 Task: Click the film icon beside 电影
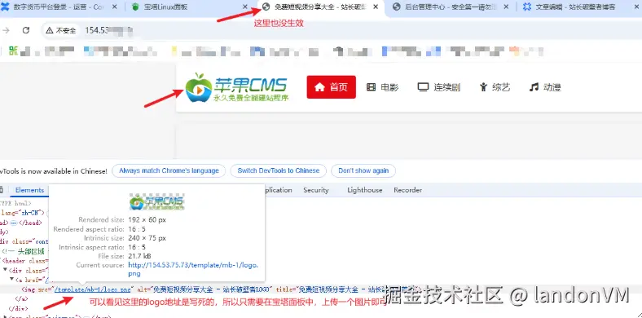tap(371, 87)
